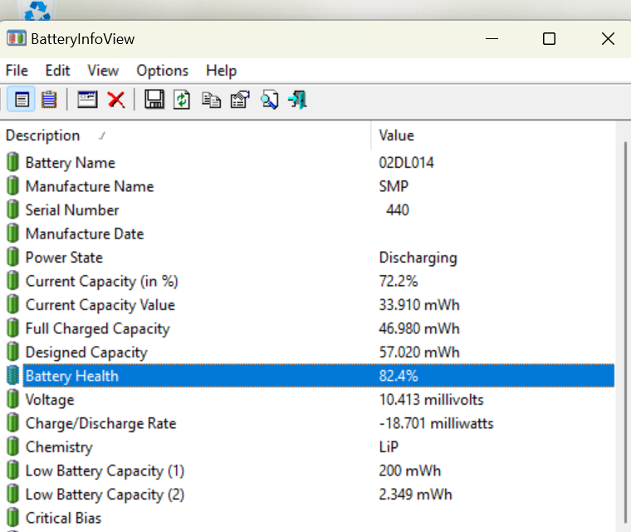Select the Current Capacity Value row
The height and width of the screenshot is (532, 631).
[307, 305]
